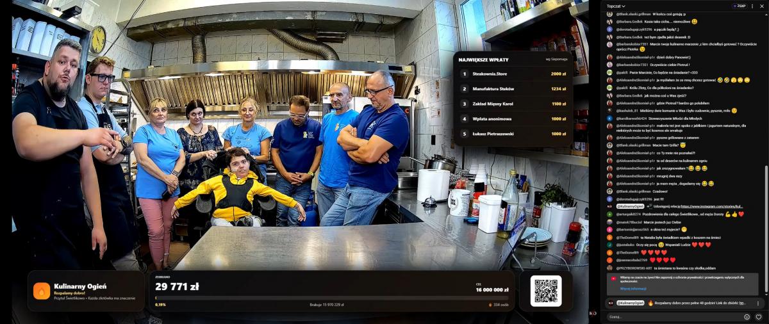Open the Topczat chat mode dropdown
The height and width of the screenshot is (324, 769).
(616, 6)
